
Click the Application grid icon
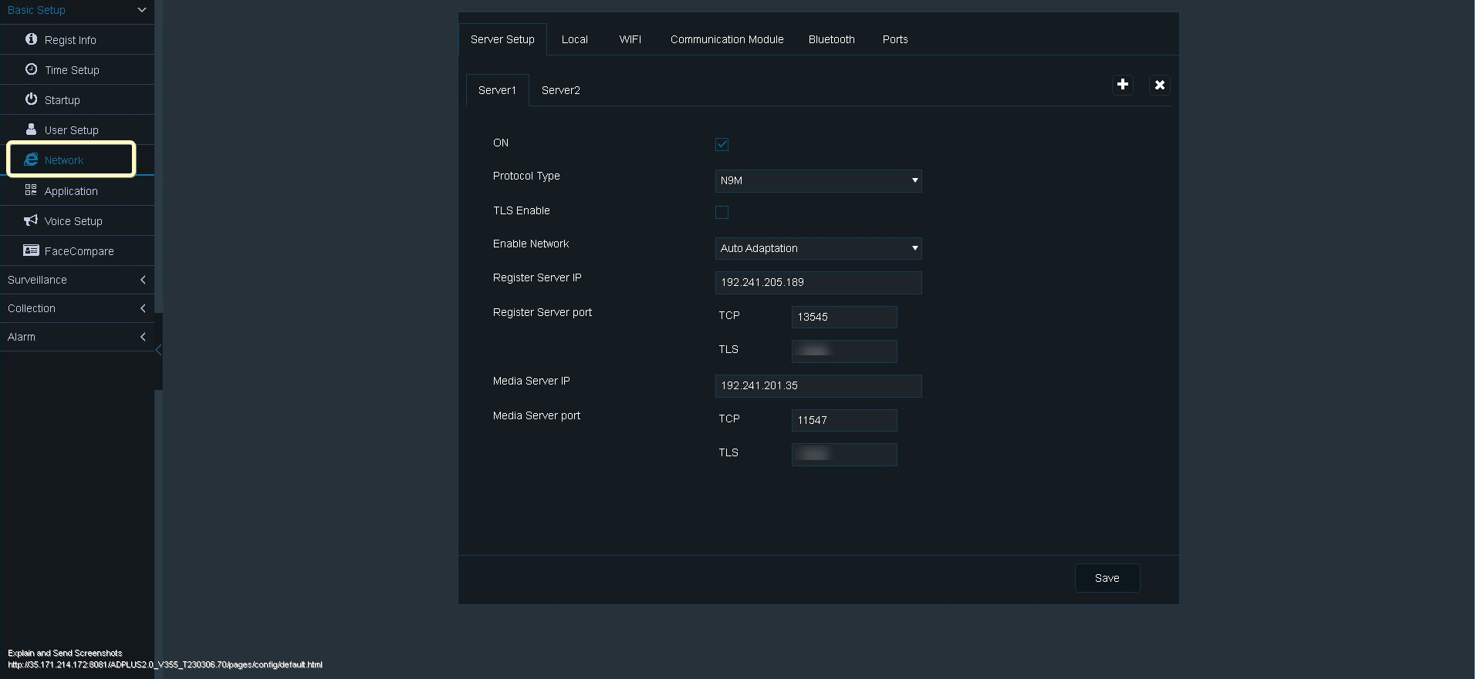click(31, 190)
